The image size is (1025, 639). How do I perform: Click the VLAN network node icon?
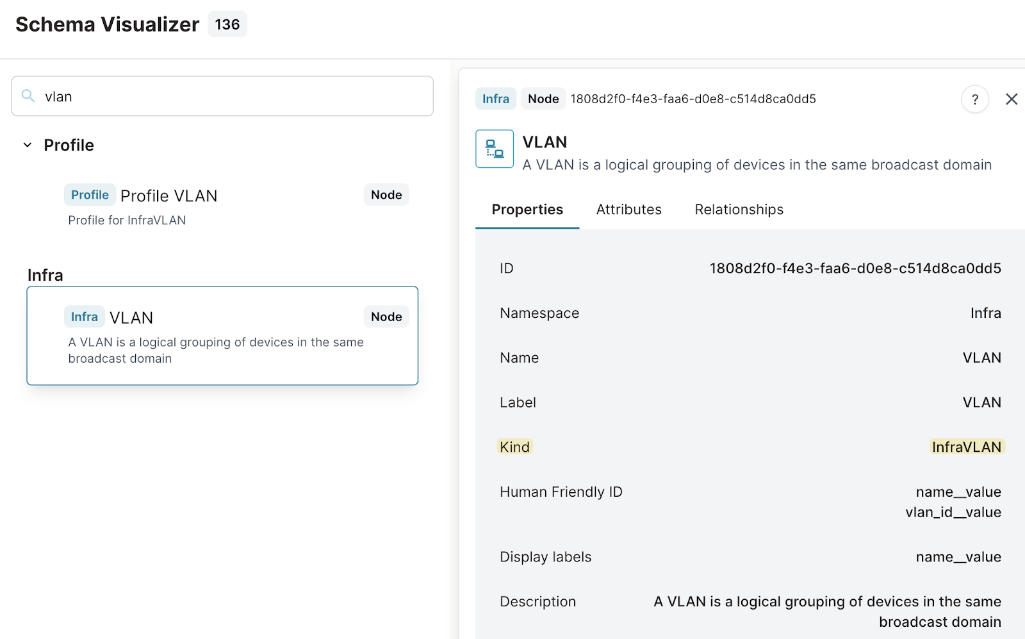pos(495,149)
